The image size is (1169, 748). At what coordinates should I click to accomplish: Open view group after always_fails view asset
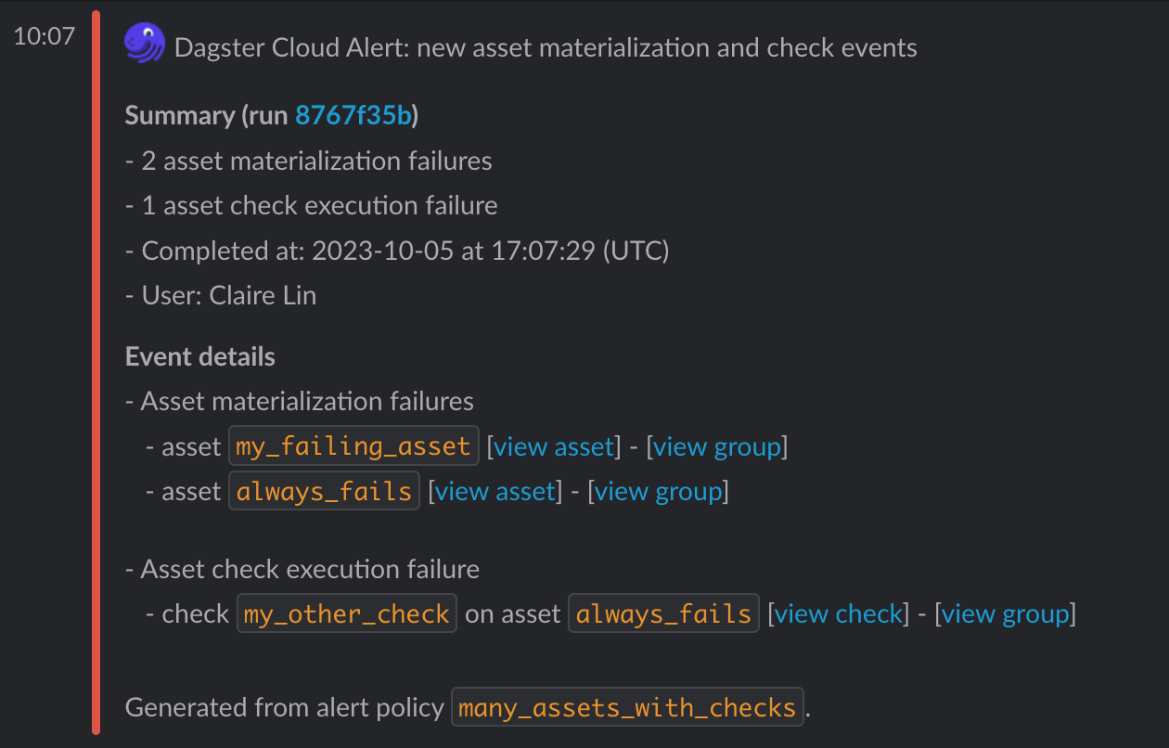point(659,491)
